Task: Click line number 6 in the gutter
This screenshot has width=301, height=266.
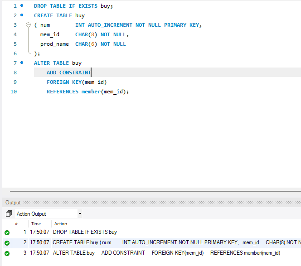Action: [15, 53]
